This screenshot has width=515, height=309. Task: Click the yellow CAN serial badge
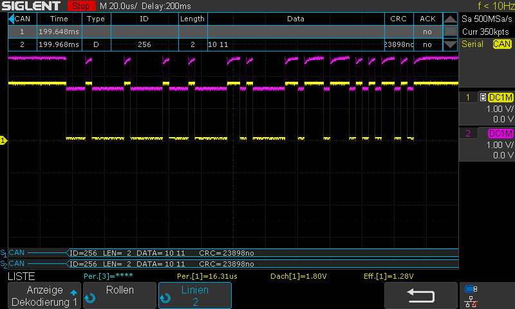tap(502, 44)
